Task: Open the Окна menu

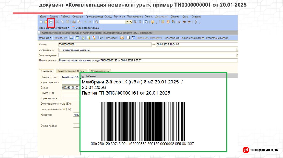Action: tap(185, 17)
